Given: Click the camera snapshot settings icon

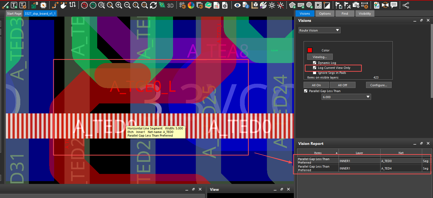Looking at the screenshot, I should click(356, 5).
